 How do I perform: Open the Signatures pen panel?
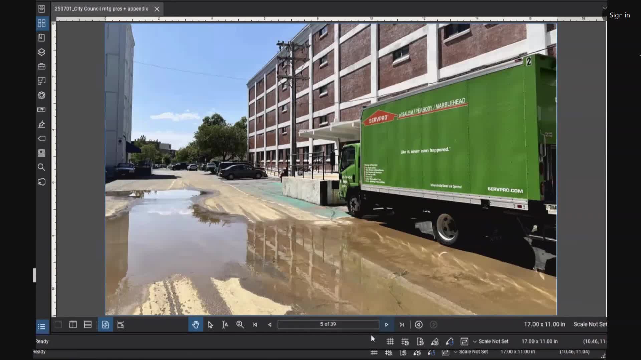[41, 124]
